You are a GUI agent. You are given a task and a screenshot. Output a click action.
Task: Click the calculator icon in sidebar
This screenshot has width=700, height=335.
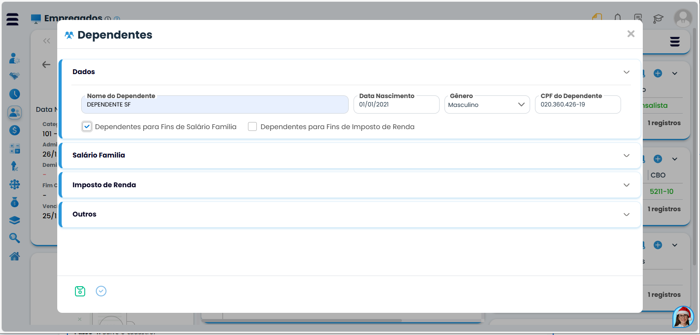[x=15, y=149]
